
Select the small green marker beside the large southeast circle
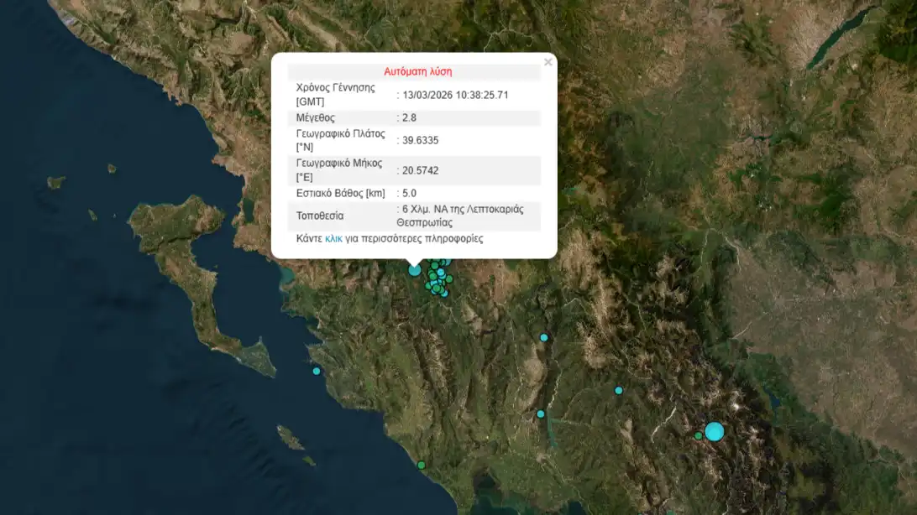tap(698, 435)
